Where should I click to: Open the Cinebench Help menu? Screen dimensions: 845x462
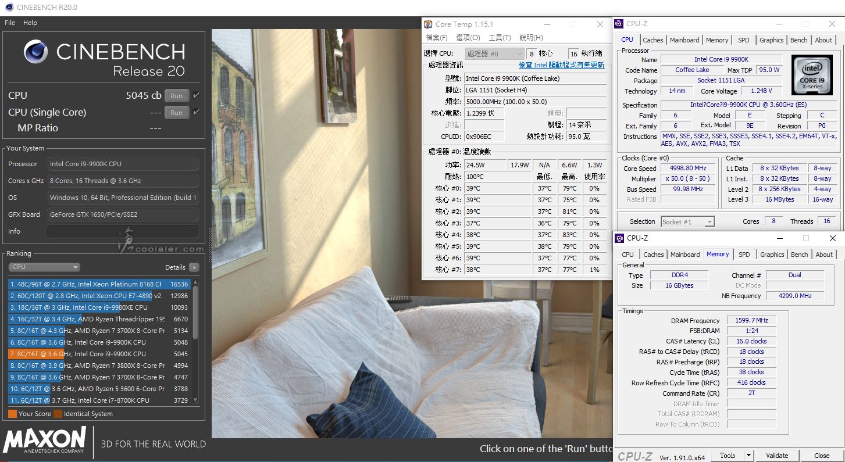point(30,23)
